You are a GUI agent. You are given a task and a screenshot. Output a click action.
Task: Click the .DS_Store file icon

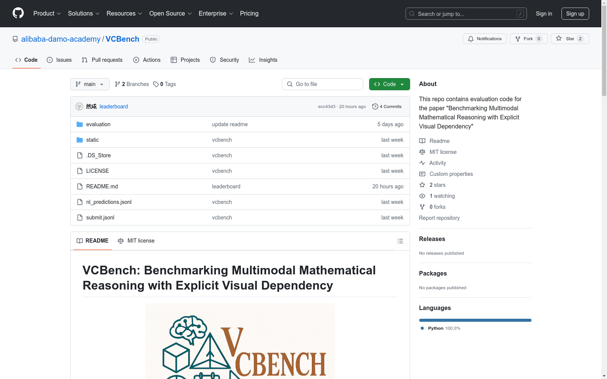pos(80,155)
